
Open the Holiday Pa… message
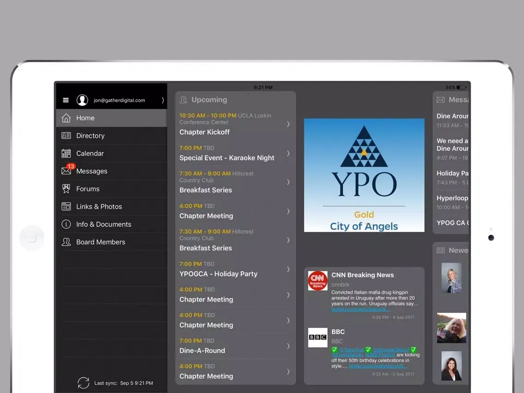pos(453,178)
